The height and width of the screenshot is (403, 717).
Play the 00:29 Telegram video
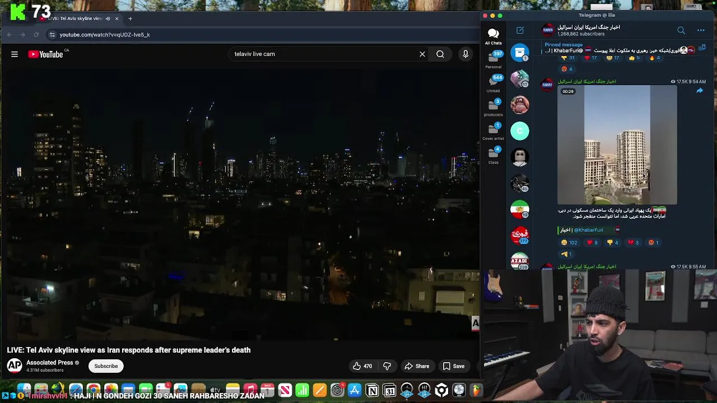point(617,145)
